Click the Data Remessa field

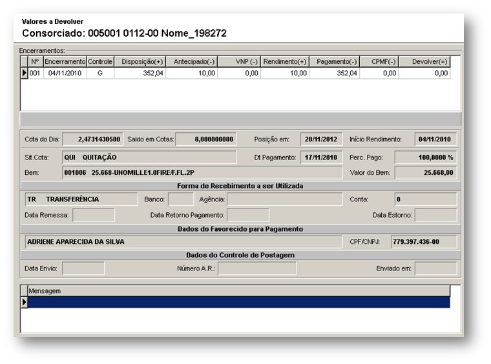tap(94, 215)
